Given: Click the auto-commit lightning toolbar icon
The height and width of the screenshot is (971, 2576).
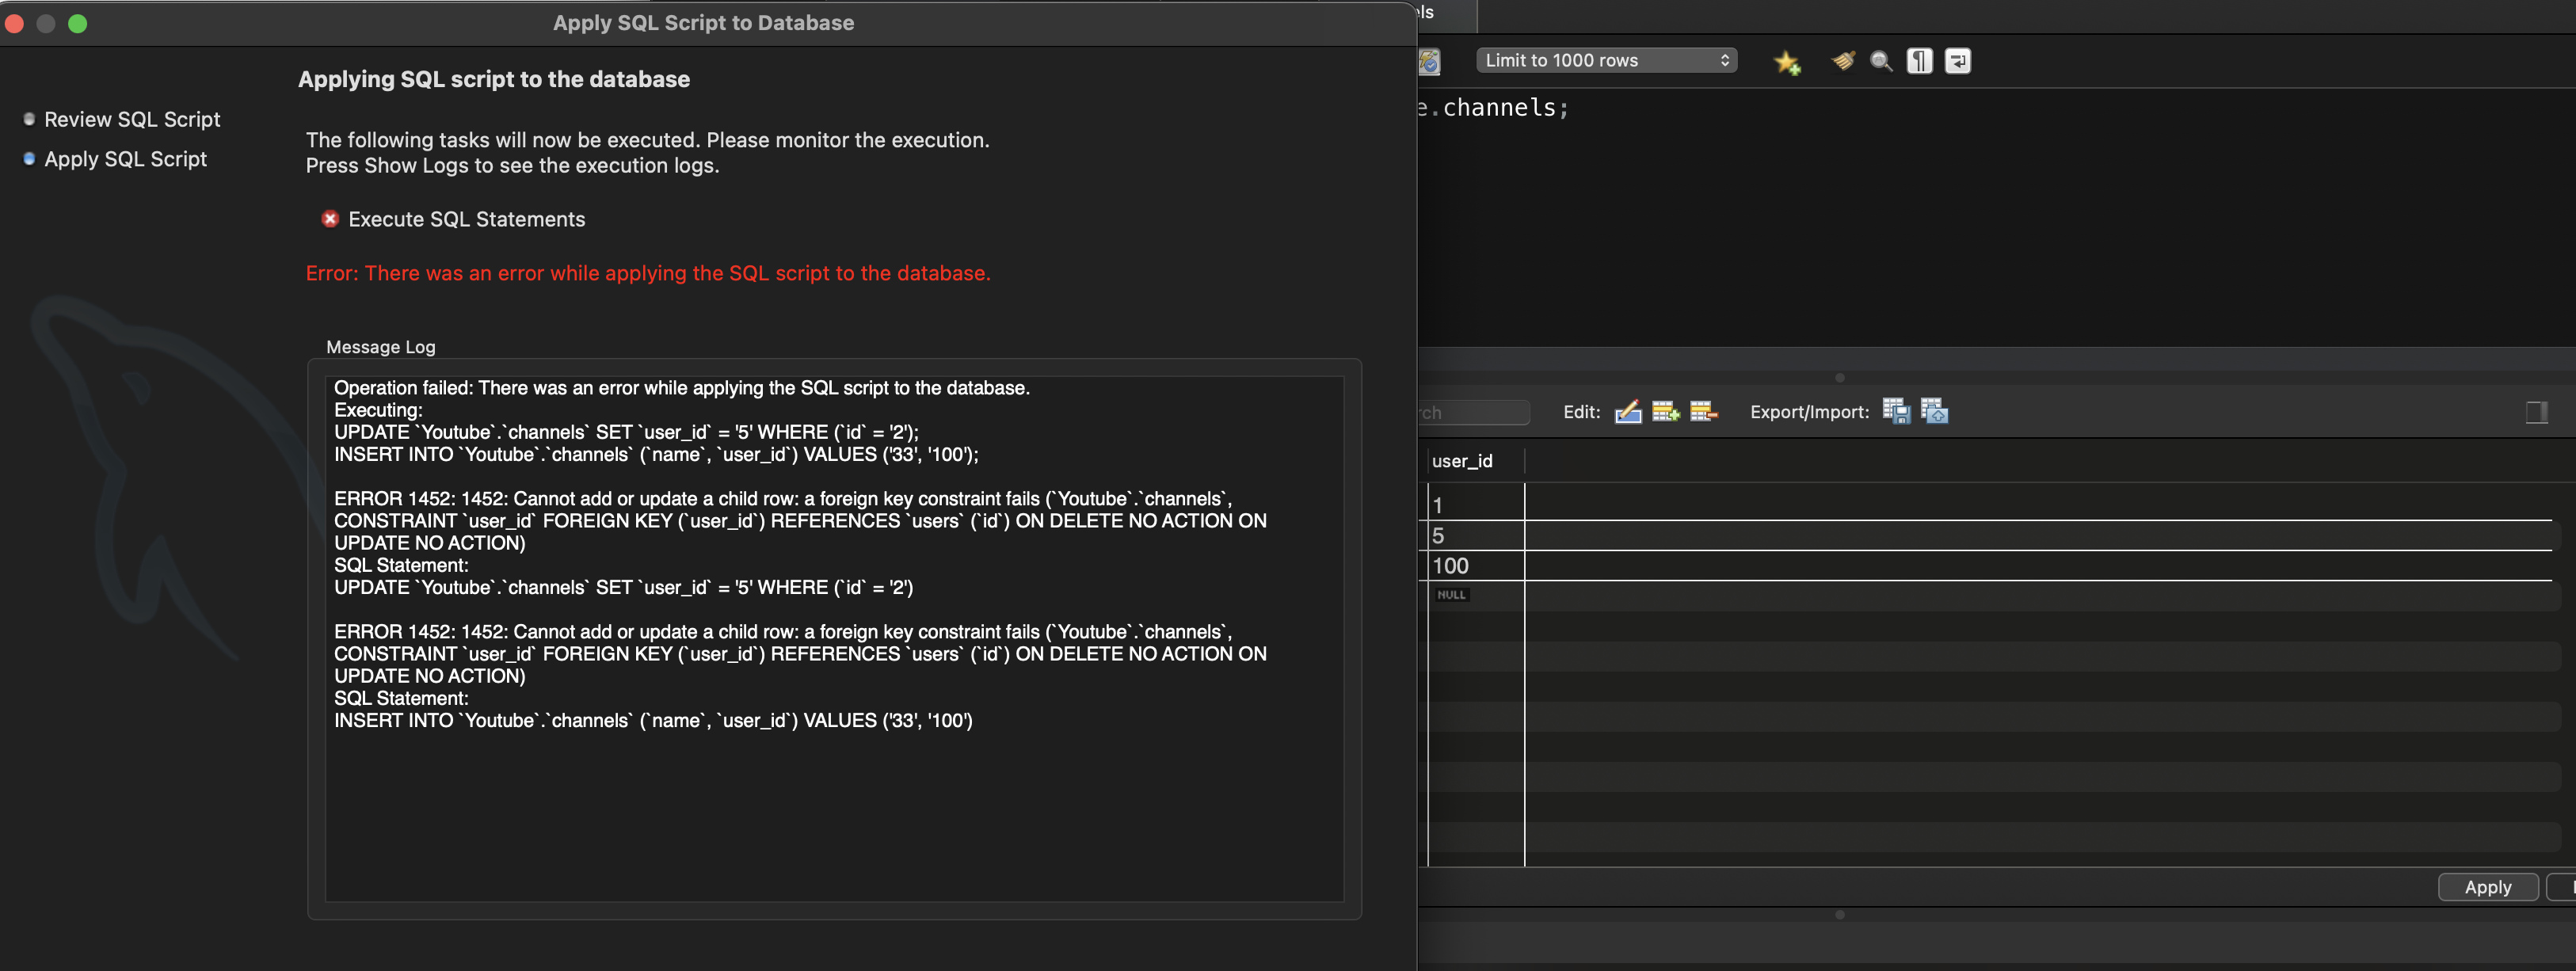Looking at the screenshot, I should pos(1430,62).
